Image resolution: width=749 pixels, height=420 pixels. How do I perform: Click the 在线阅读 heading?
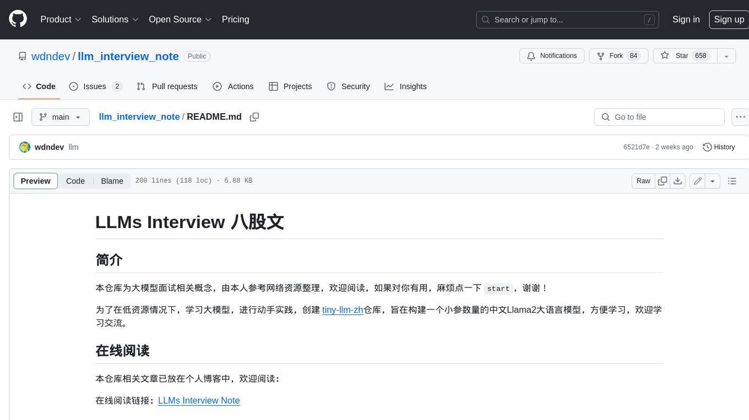click(x=123, y=351)
